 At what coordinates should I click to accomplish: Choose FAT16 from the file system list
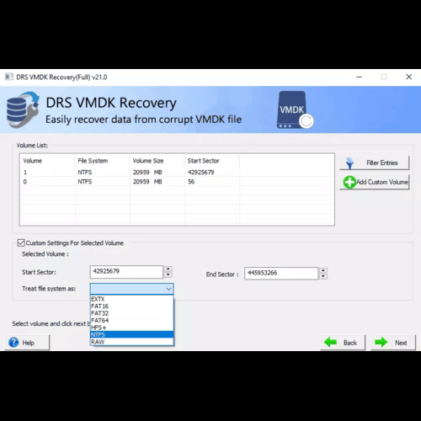point(132,306)
